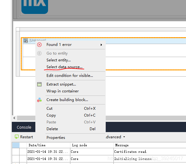Choose Delete in the context menu
The width and height of the screenshot is (186, 164).
coord(52,129)
